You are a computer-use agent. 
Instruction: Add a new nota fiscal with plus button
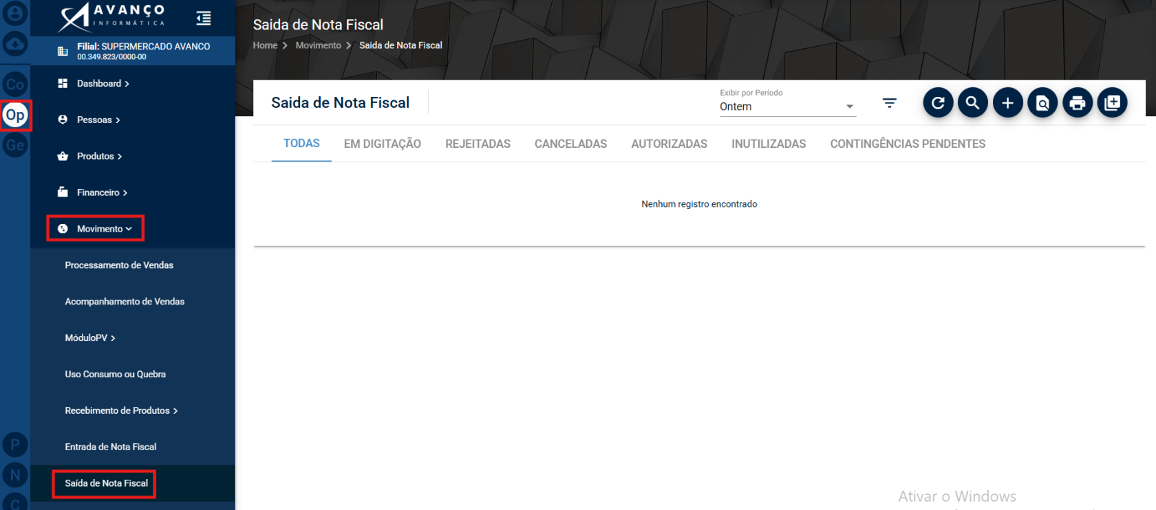[1008, 103]
